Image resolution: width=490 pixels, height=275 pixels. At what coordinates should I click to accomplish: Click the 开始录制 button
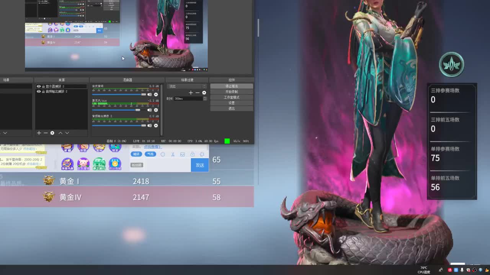coord(232,92)
